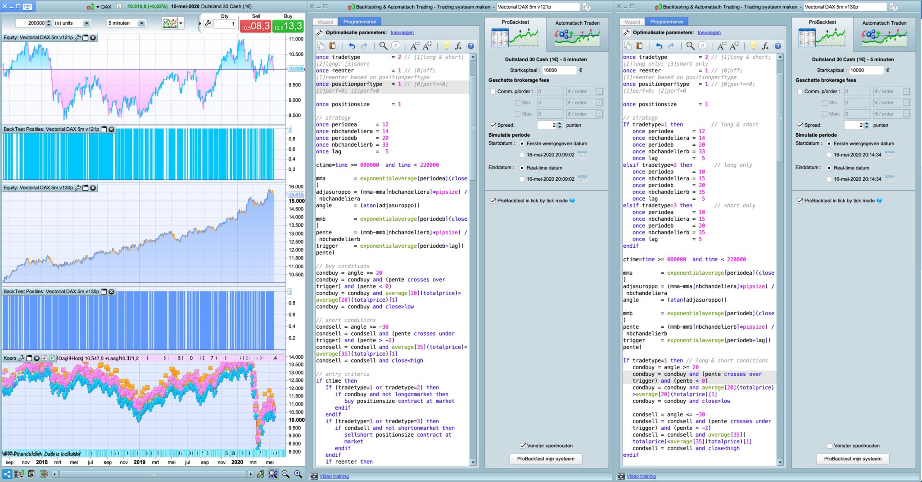Screen dimensions: 922x482
Task: Open the search magnifier in the v121p editor
Action: (x=383, y=46)
